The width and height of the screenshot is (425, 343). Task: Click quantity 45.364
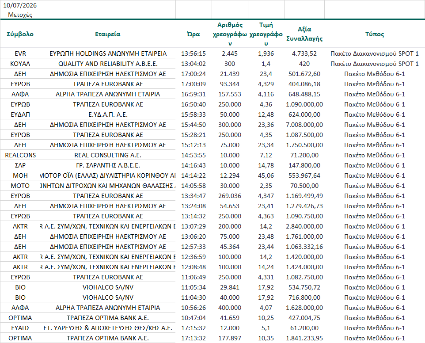click(x=230, y=247)
